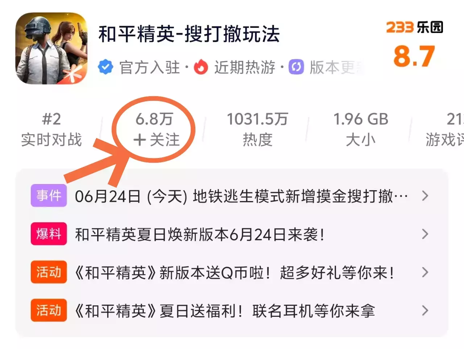
Task: Tap the 8.7 rating score
Action: click(x=414, y=56)
